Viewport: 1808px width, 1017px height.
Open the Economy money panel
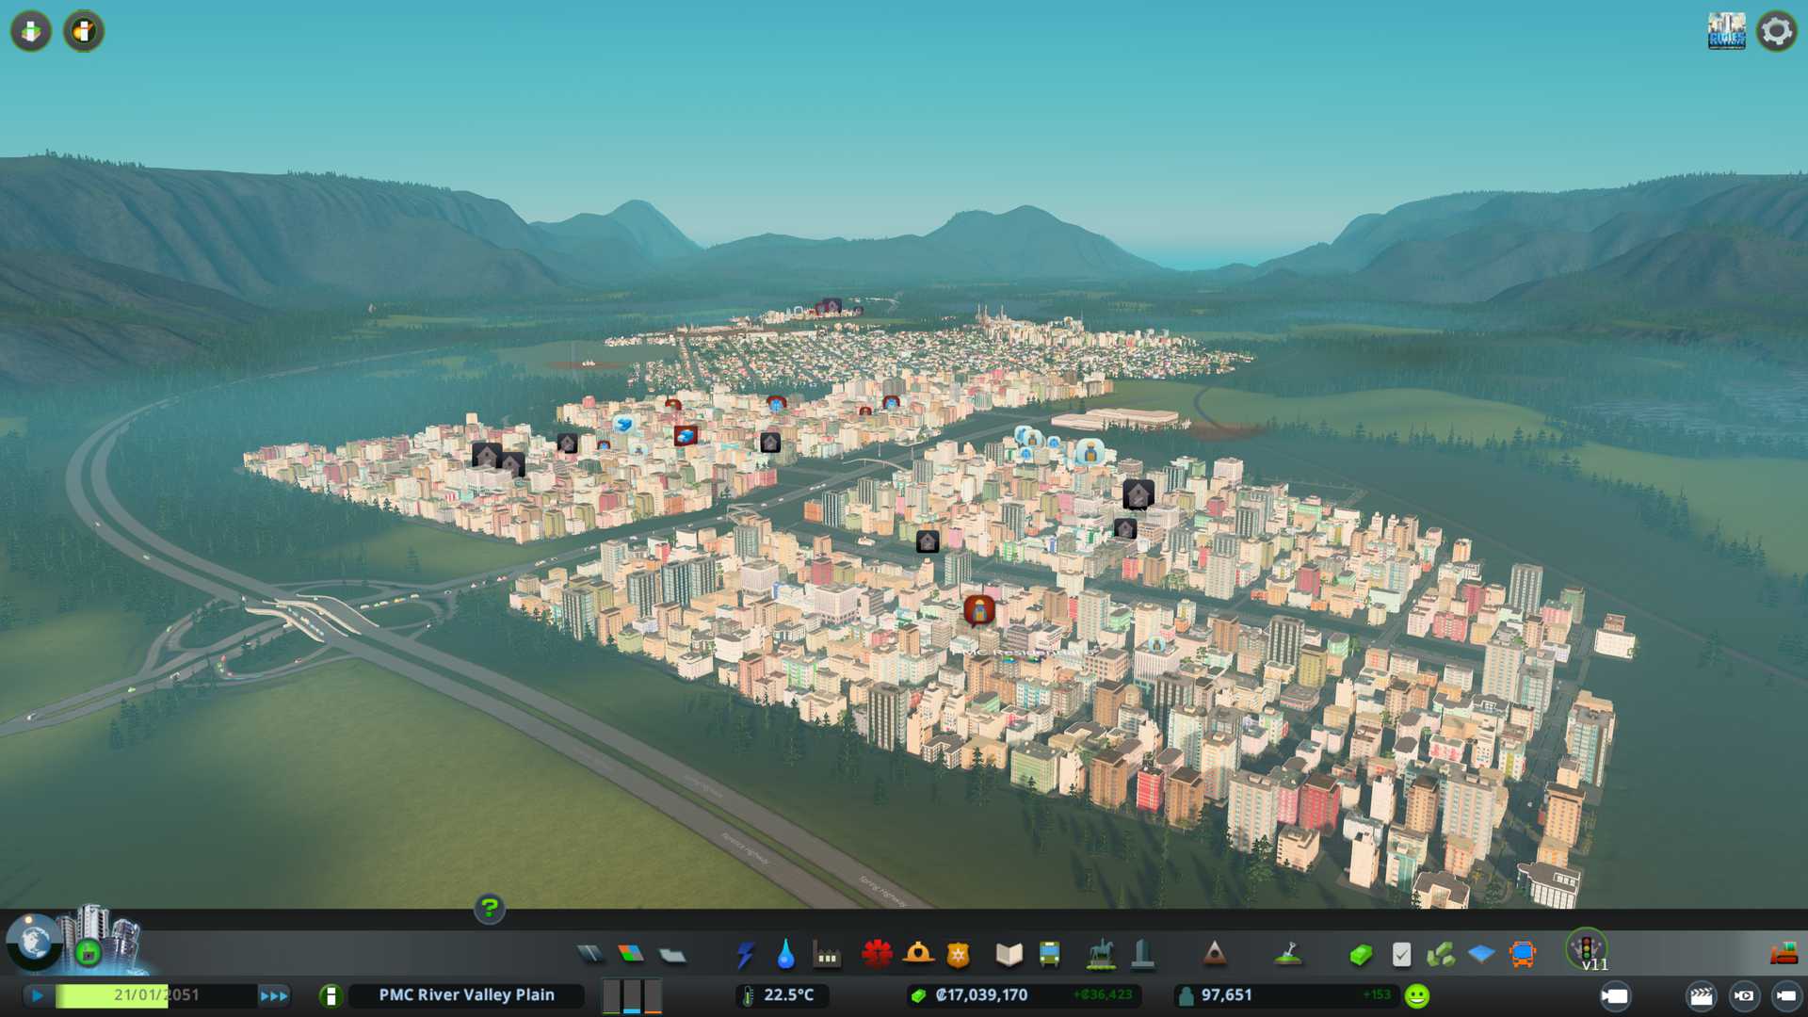[x=1360, y=955]
